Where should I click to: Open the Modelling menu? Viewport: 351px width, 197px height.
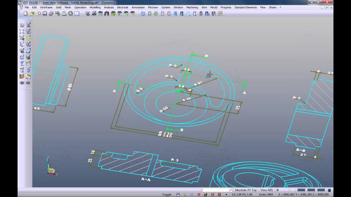coord(95,7)
